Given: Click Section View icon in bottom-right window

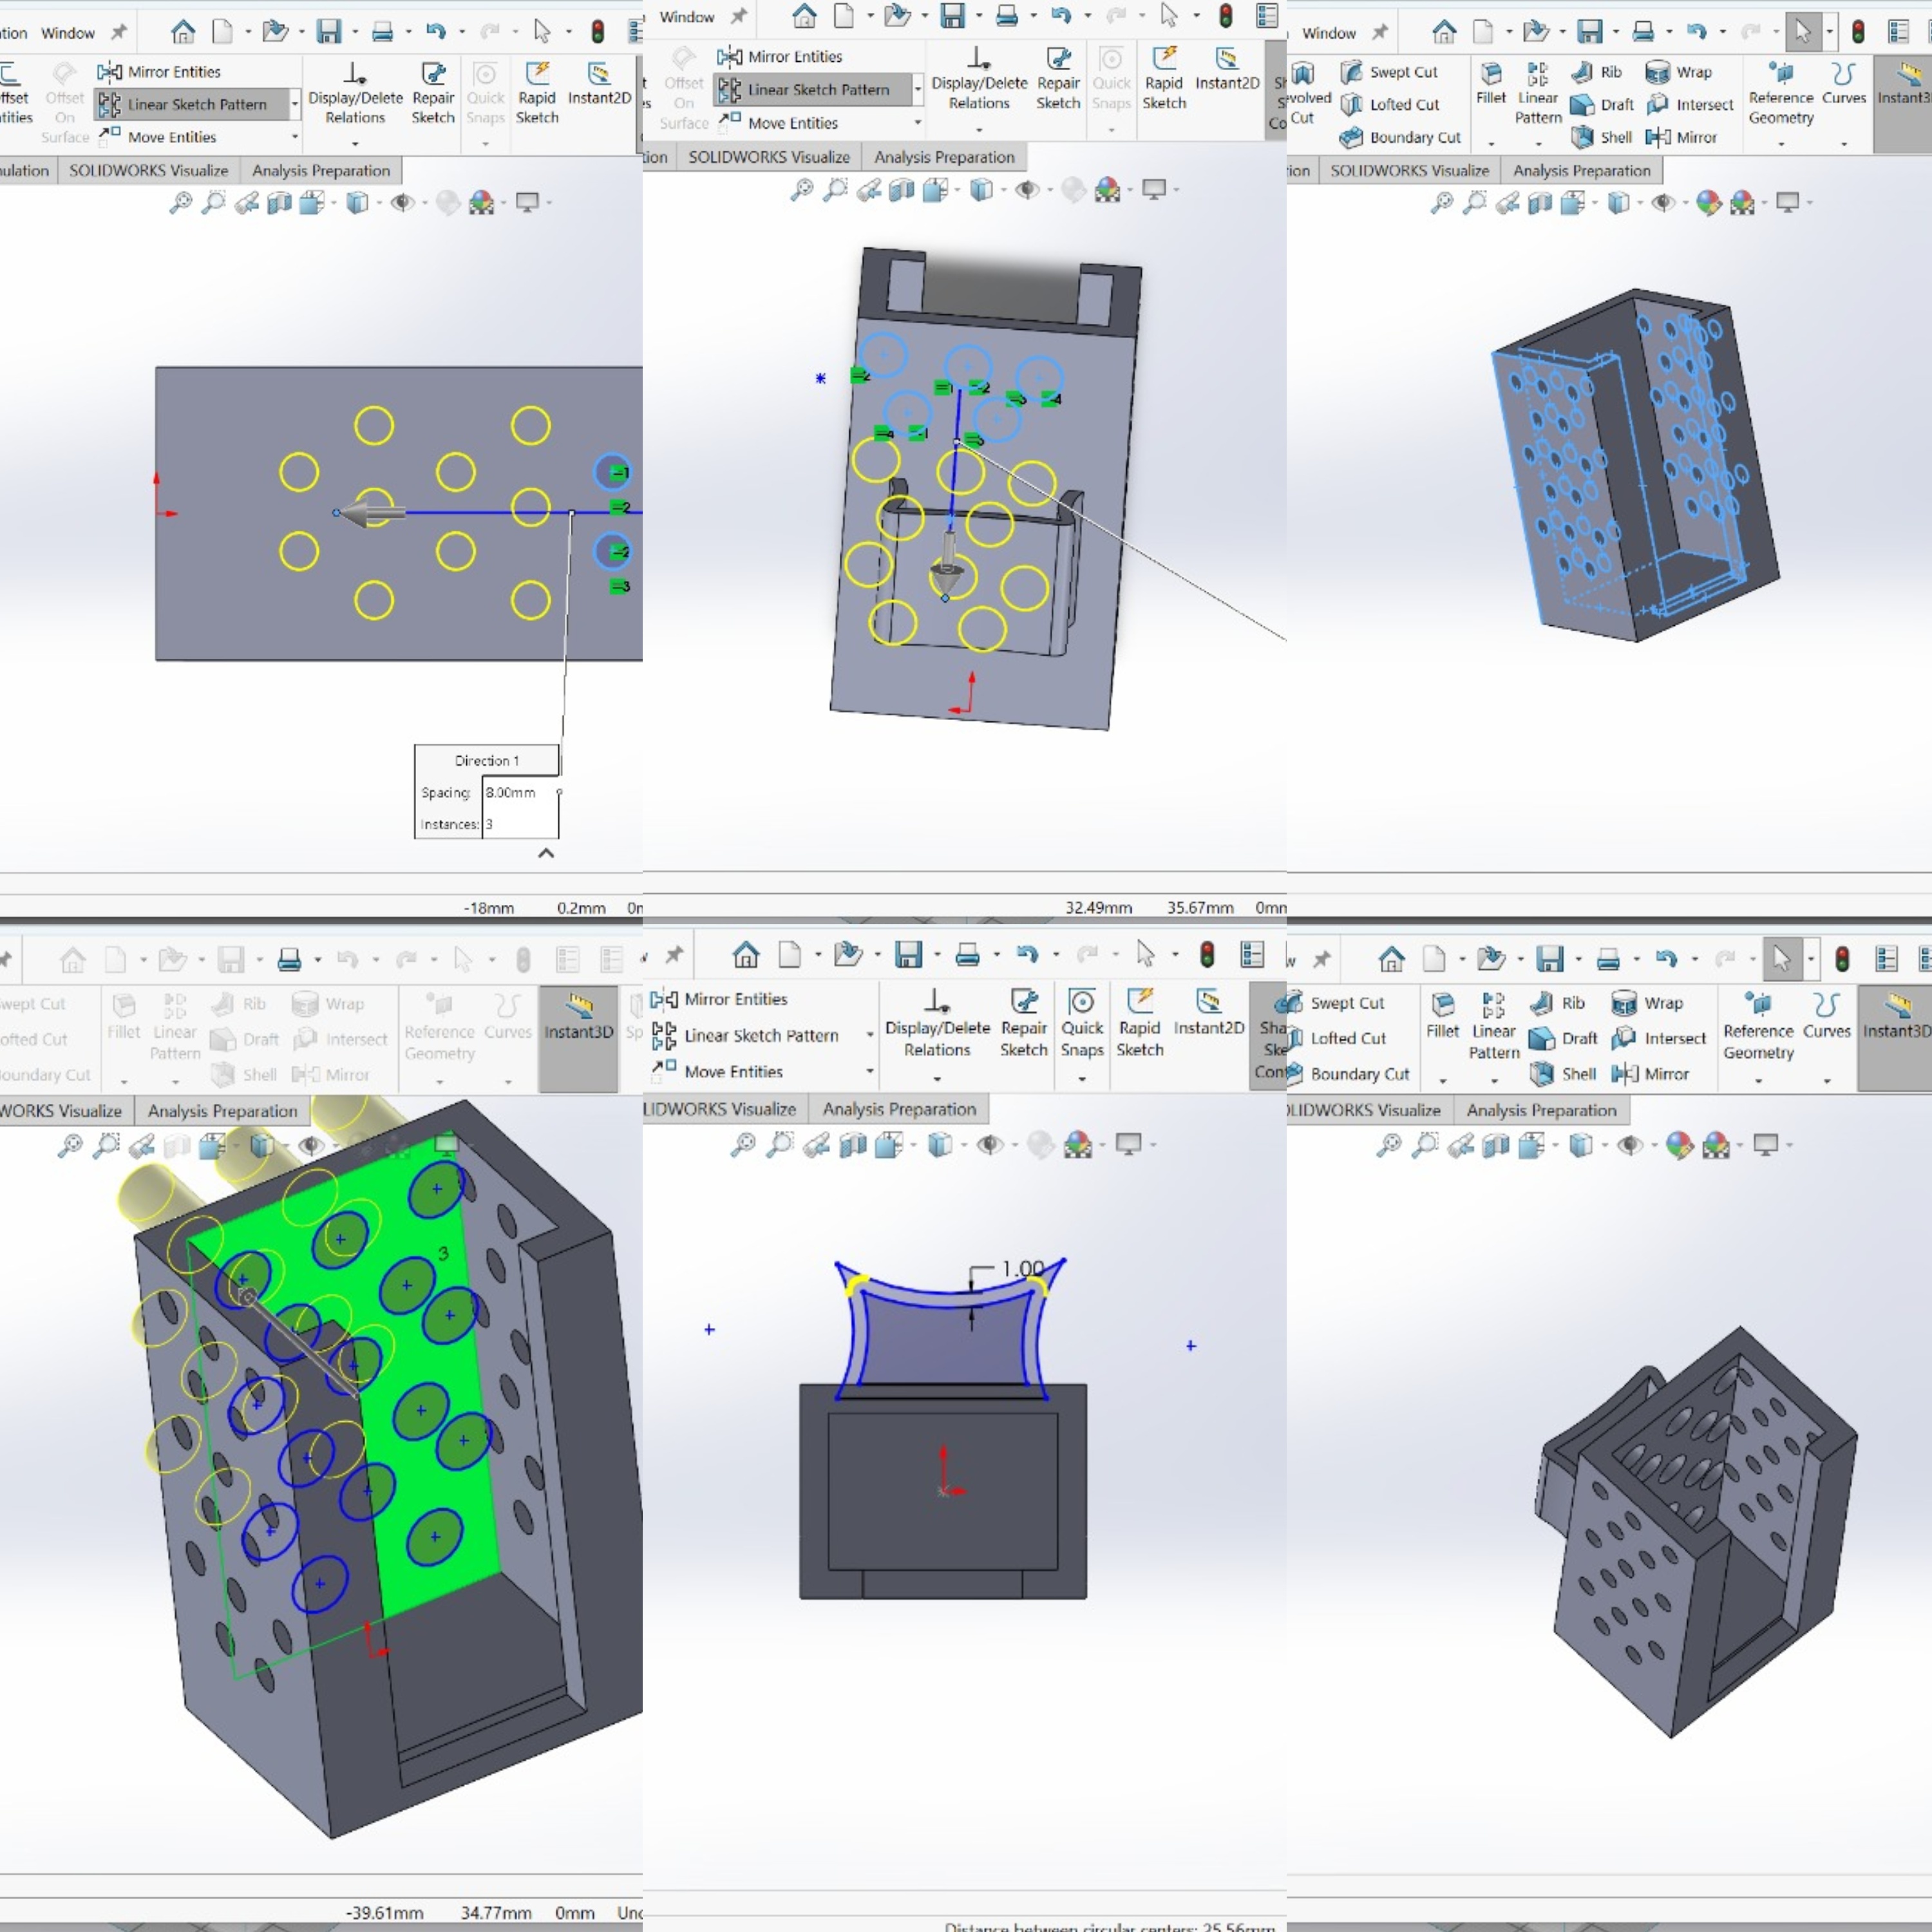Looking at the screenshot, I should click(x=1496, y=1145).
